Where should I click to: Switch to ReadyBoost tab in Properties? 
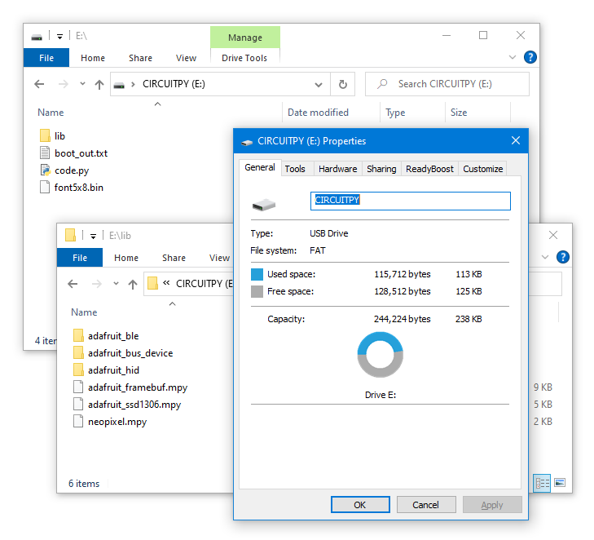tap(429, 169)
